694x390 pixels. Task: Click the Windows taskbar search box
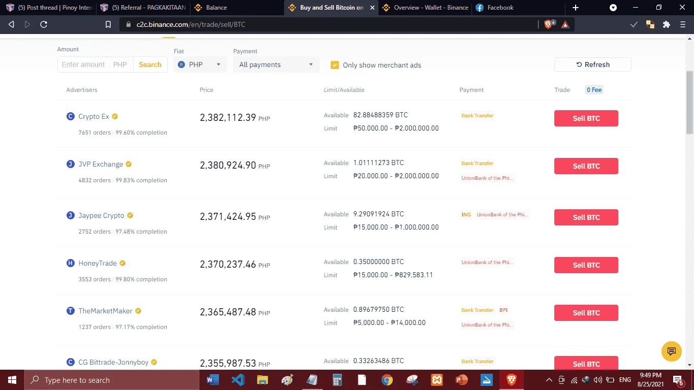point(111,380)
